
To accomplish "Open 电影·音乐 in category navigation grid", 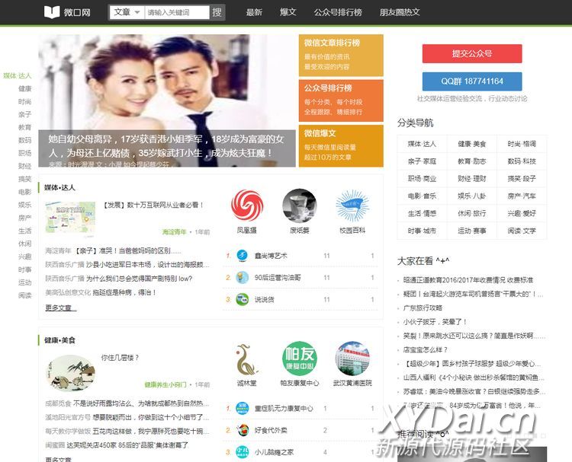I will (422, 196).
